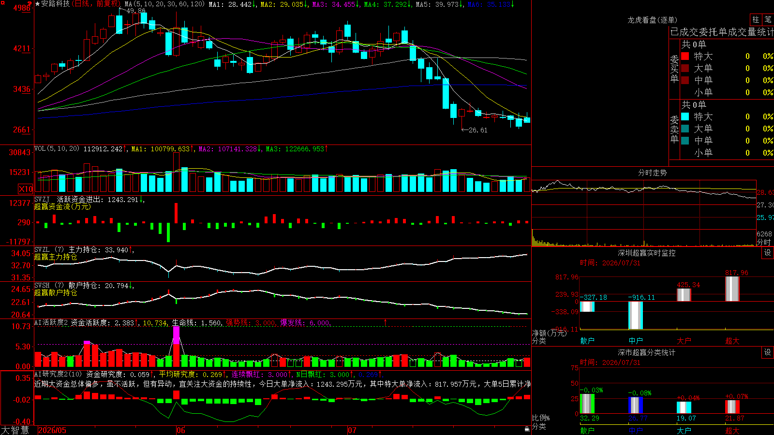This screenshot has height=435, width=774.
Task: Click the star icon beside 安路科技
Action: (37, 4)
